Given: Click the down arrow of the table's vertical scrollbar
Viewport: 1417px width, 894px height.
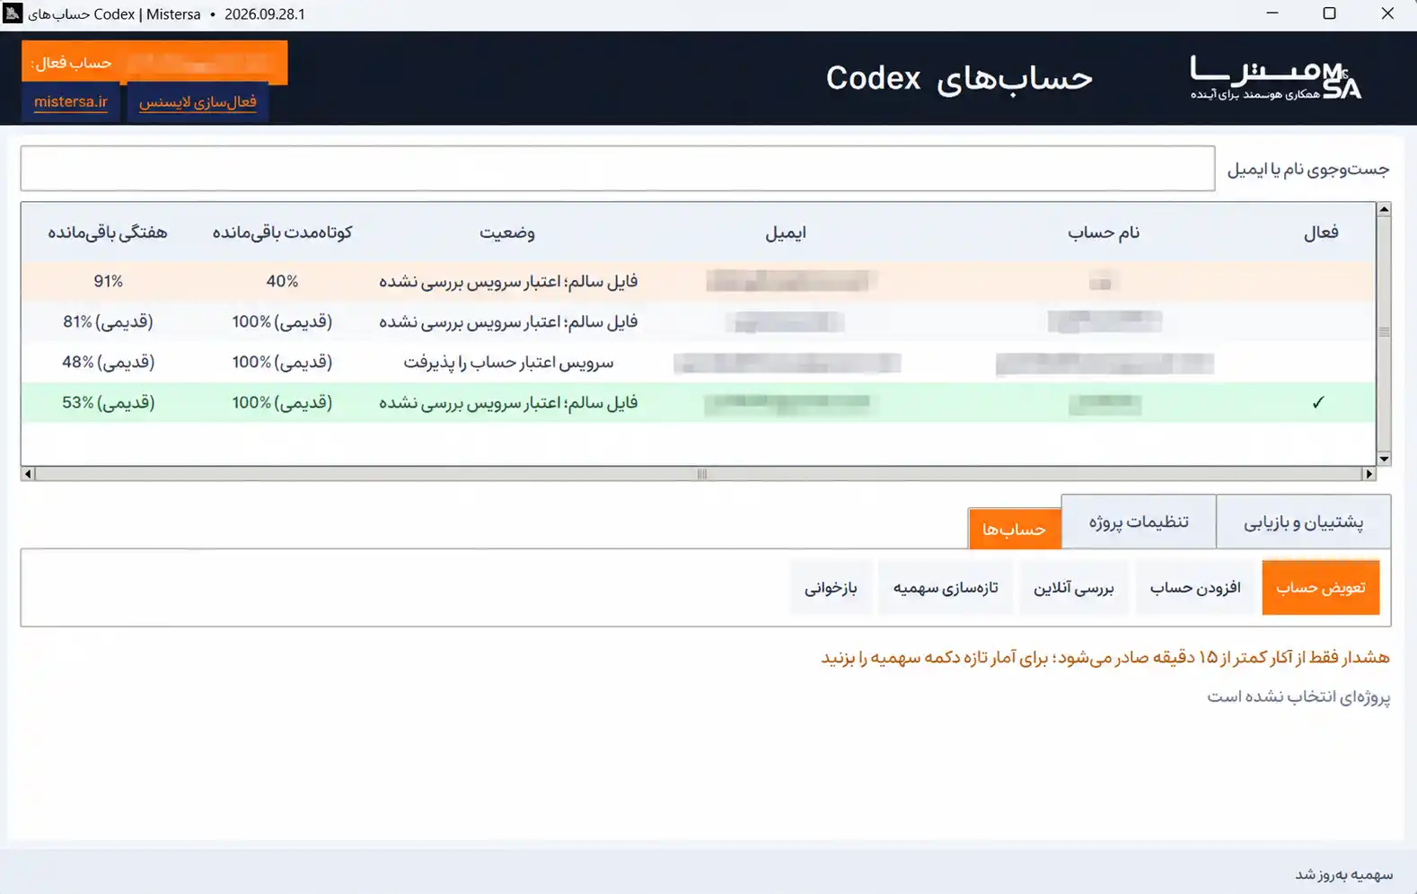Looking at the screenshot, I should click(1384, 459).
